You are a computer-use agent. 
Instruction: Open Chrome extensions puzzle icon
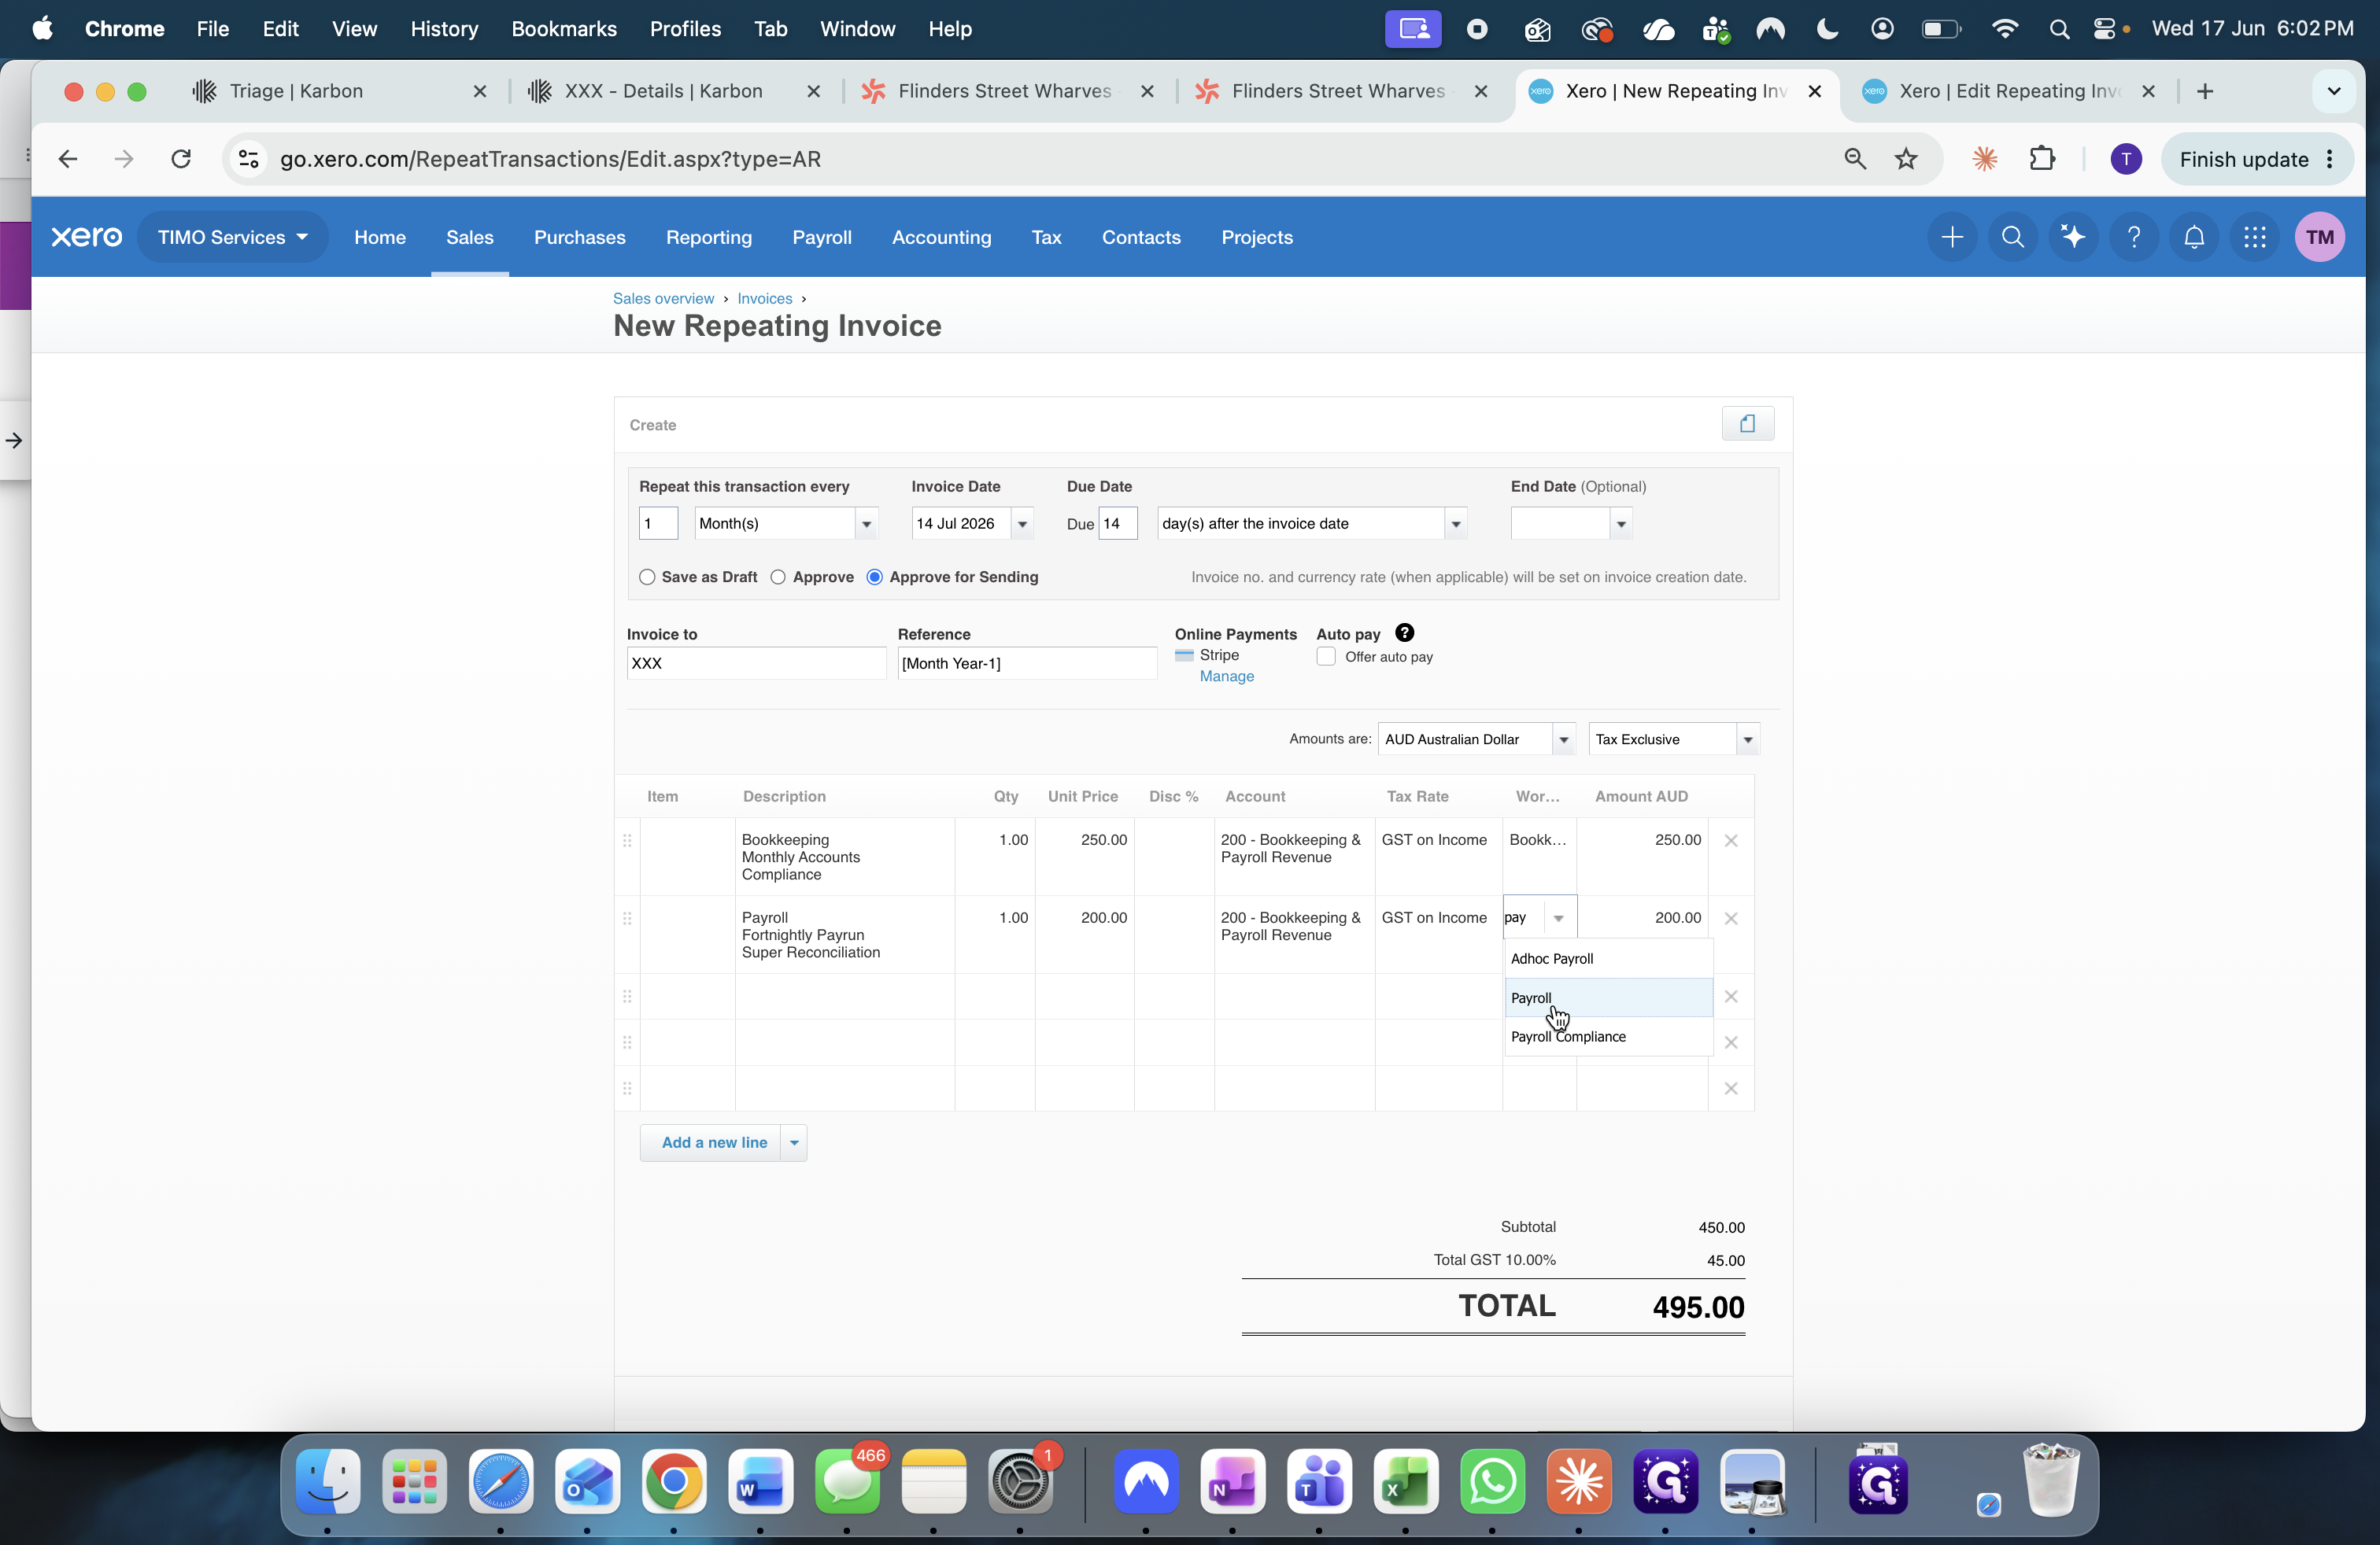(x=2043, y=159)
